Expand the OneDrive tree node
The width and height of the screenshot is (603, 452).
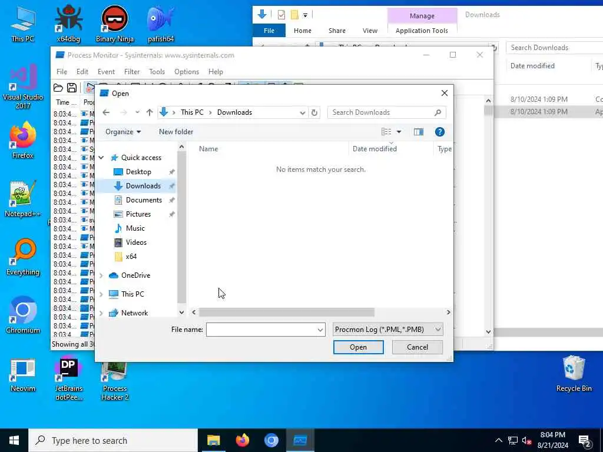point(101,275)
